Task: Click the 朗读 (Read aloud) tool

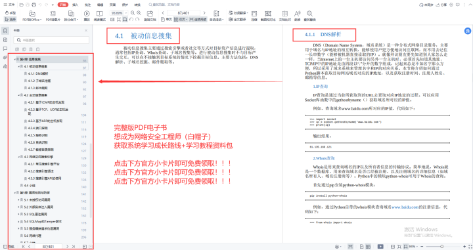Action: click(298, 16)
